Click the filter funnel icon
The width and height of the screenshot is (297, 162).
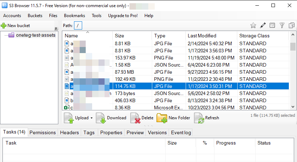282,25
